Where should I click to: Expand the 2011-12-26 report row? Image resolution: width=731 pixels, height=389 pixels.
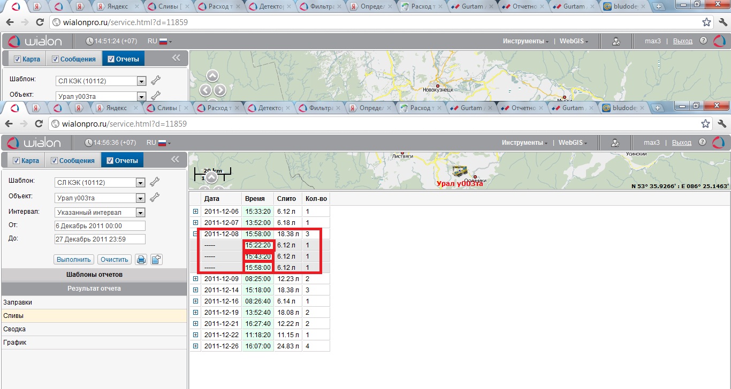(195, 346)
